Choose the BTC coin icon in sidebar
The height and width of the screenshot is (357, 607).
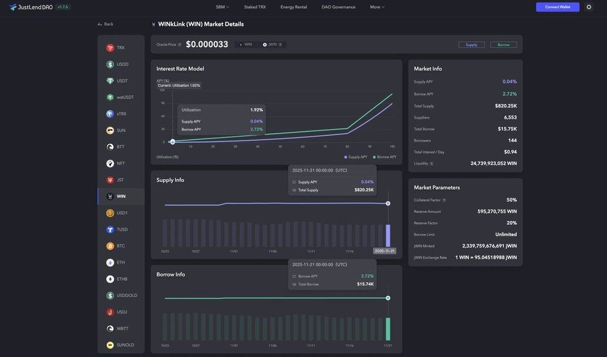tap(110, 246)
